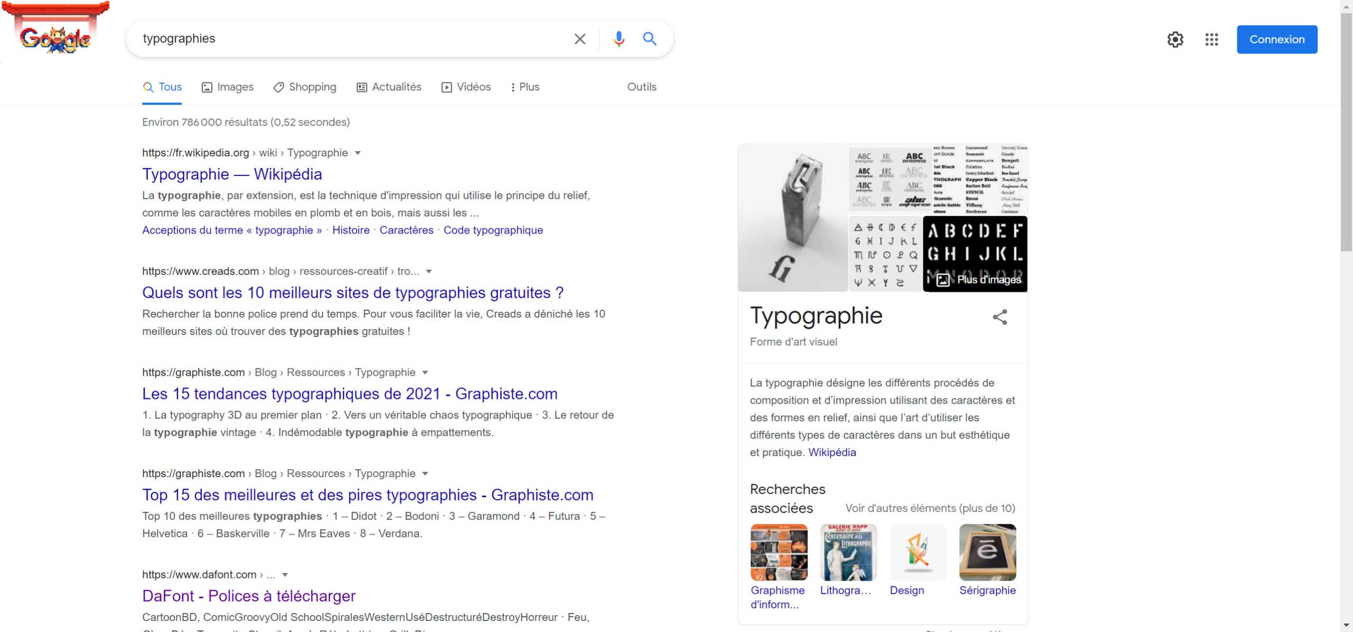Open the Lithogra… related thumbnail
Screen dimensions: 1353x632
(x=849, y=552)
